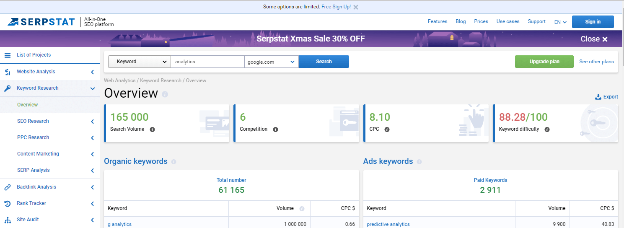Open the Keyword search type dropdown

click(140, 62)
